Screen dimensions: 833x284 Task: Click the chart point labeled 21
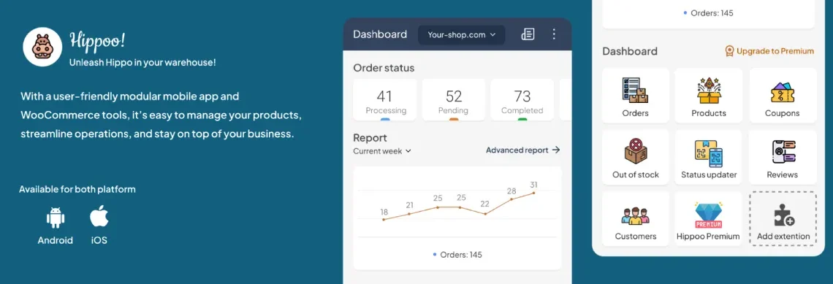click(x=409, y=213)
